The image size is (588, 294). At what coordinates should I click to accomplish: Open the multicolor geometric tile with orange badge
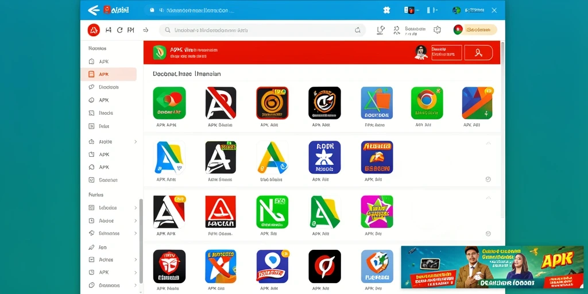477,103
